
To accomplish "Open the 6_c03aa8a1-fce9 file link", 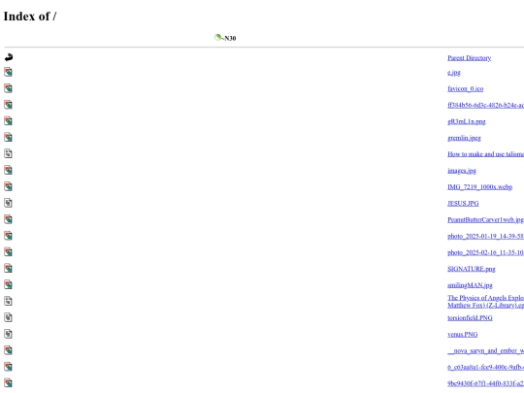I will (485, 367).
